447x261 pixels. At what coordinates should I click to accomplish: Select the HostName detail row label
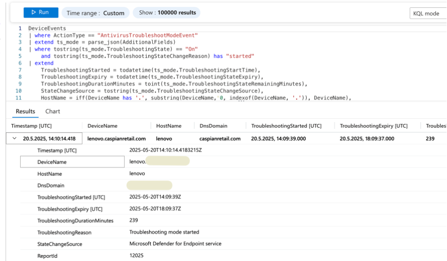click(x=50, y=174)
